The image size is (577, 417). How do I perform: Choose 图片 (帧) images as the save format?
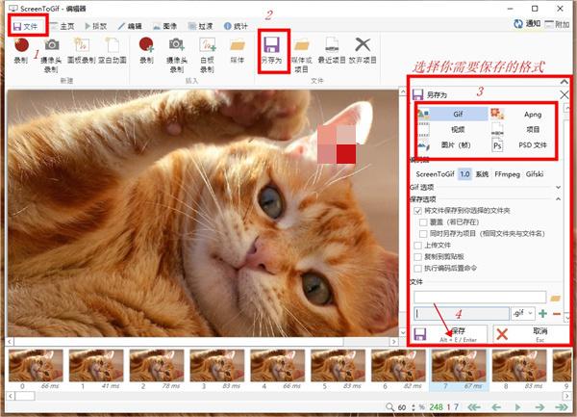coord(453,144)
